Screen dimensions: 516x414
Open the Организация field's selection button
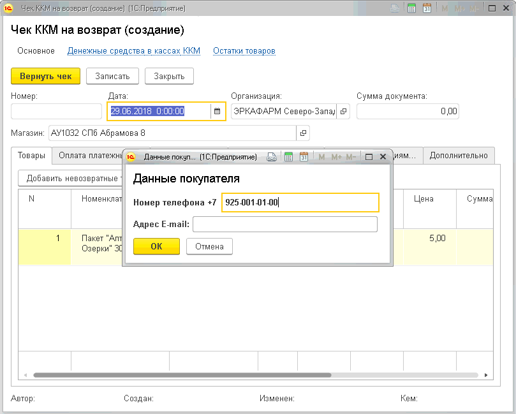pos(344,111)
